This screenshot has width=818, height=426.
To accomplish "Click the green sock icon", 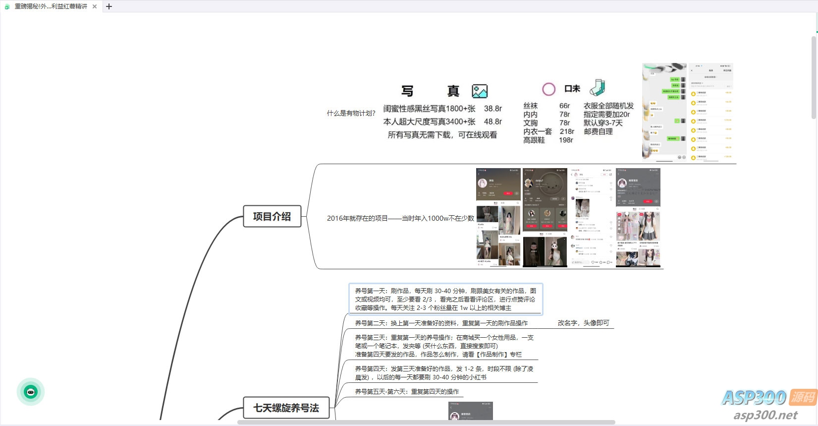I will point(598,88).
